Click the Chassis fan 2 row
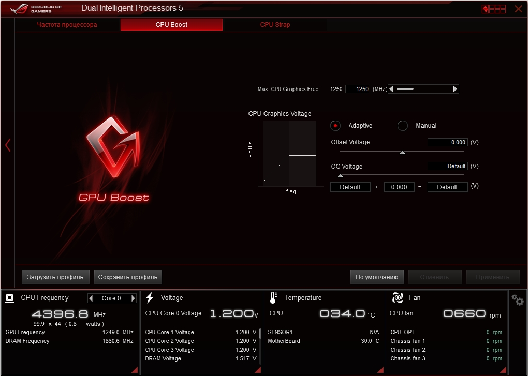The width and height of the screenshot is (528, 376). point(447,350)
